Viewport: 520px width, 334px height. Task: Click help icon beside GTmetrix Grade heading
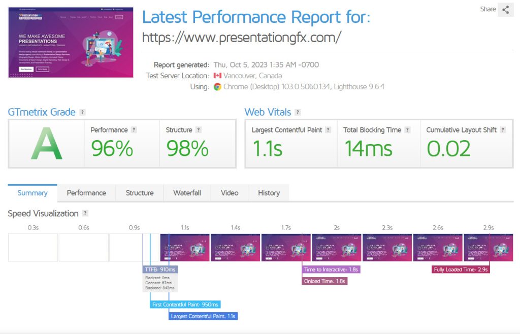click(x=83, y=112)
